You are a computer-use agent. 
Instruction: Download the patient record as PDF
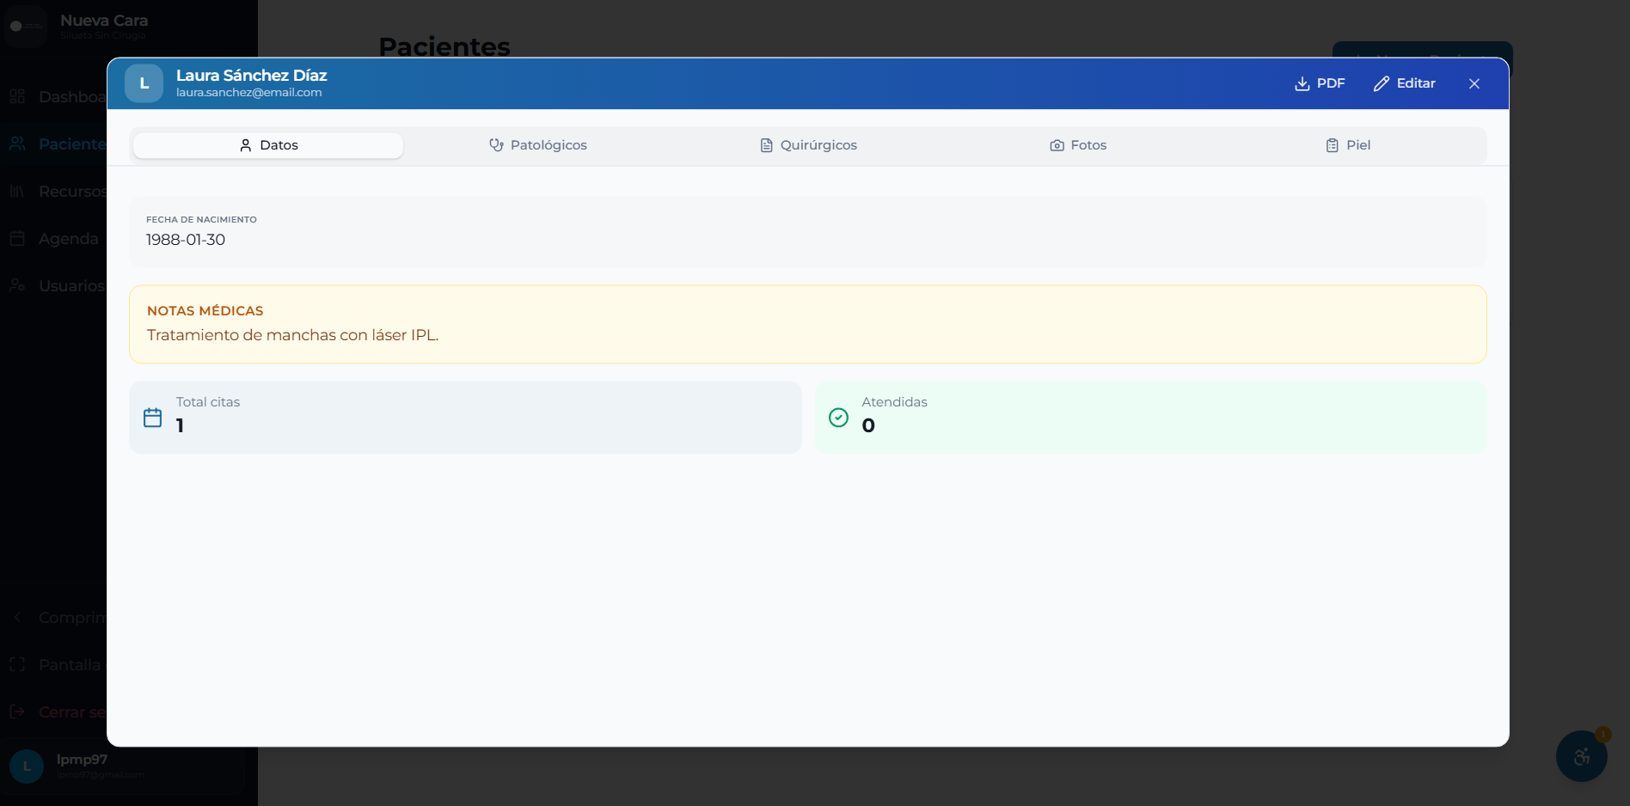(x=1320, y=83)
